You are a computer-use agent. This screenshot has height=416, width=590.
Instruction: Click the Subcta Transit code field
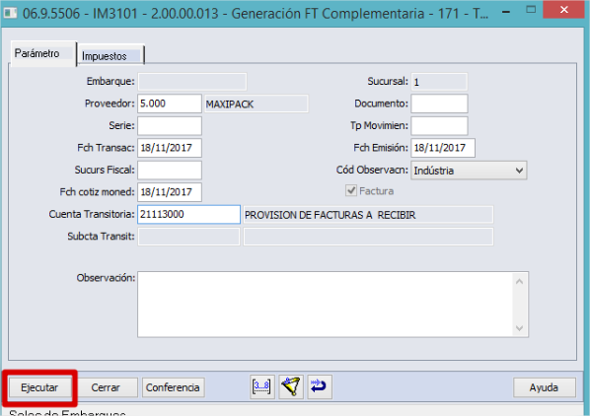(x=188, y=237)
